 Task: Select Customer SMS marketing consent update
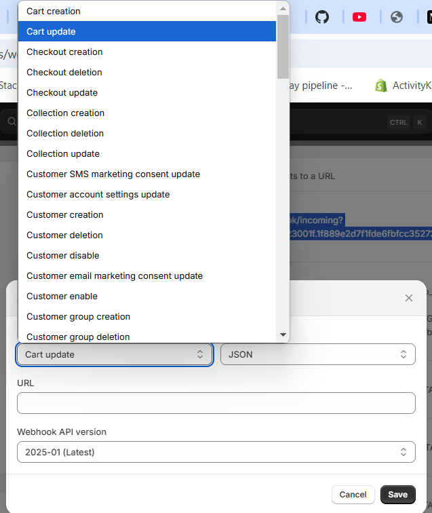pyautogui.click(x=147, y=174)
